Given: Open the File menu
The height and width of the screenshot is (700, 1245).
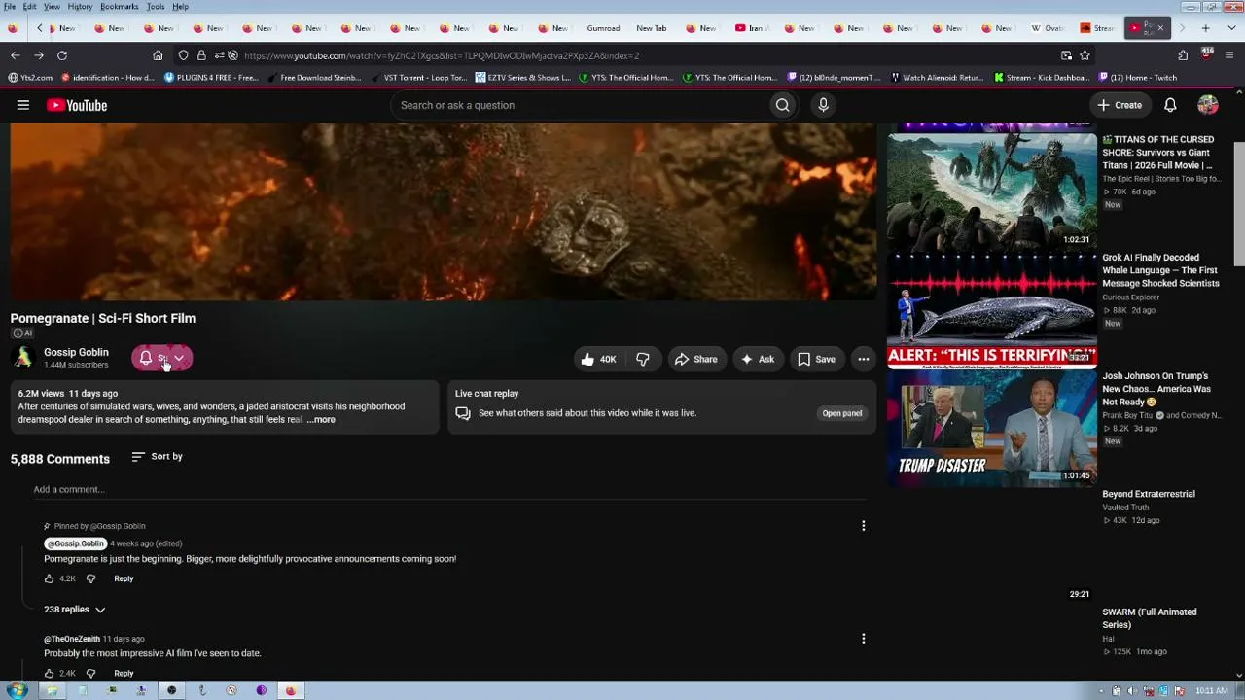Looking at the screenshot, I should [x=9, y=7].
